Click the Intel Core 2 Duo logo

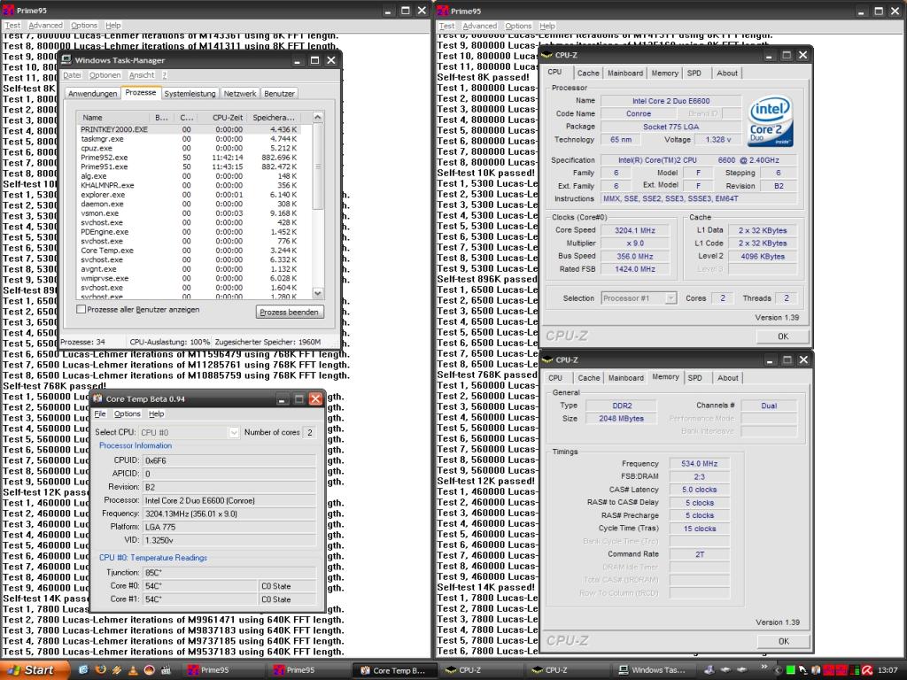(770, 121)
